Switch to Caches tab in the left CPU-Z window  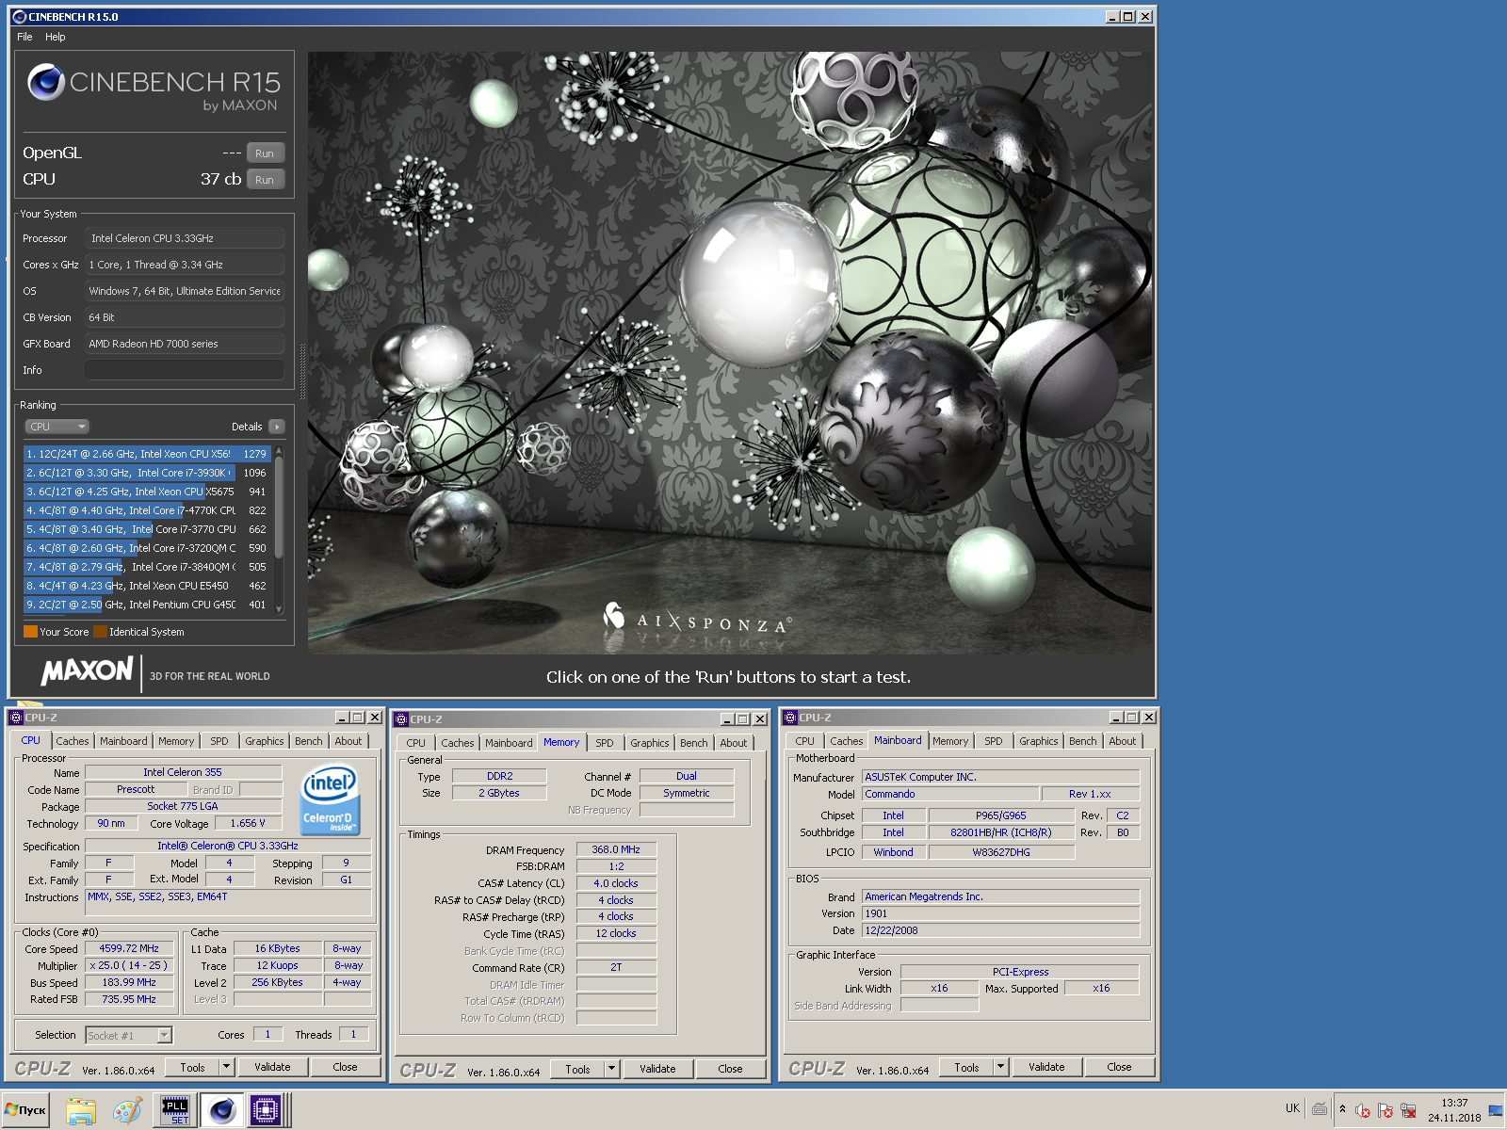point(73,741)
